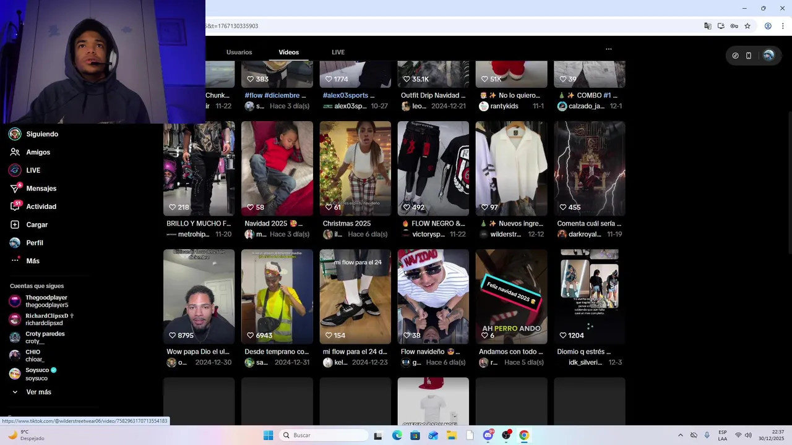Open the BRILLO Y MUCHO F... video thumbnail
The height and width of the screenshot is (445, 792).
point(199,168)
